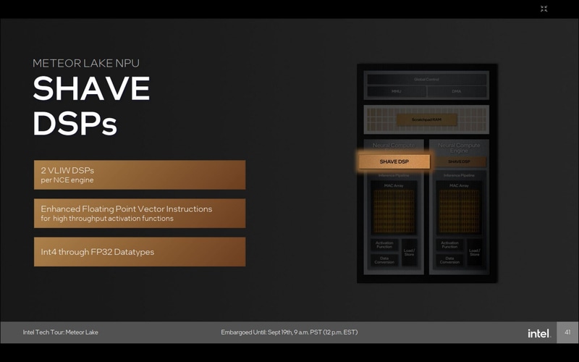Click the dimmed SHAVE DSP block
The image size is (579, 362).
[x=459, y=161]
